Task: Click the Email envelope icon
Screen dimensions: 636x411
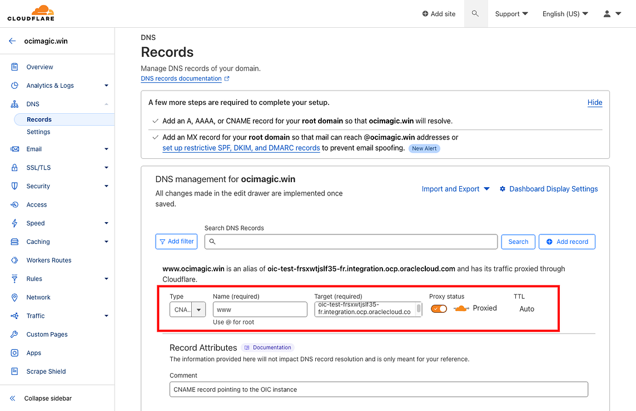Action: click(14, 149)
